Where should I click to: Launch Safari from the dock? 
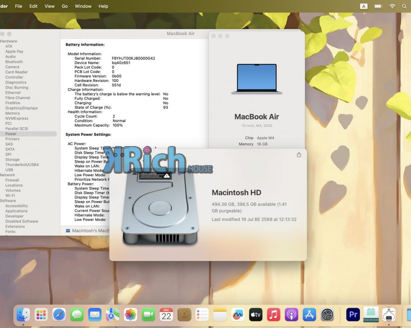pyautogui.click(x=59, y=314)
